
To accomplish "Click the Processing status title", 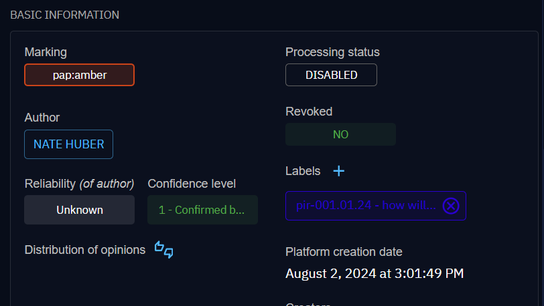I will [332, 52].
